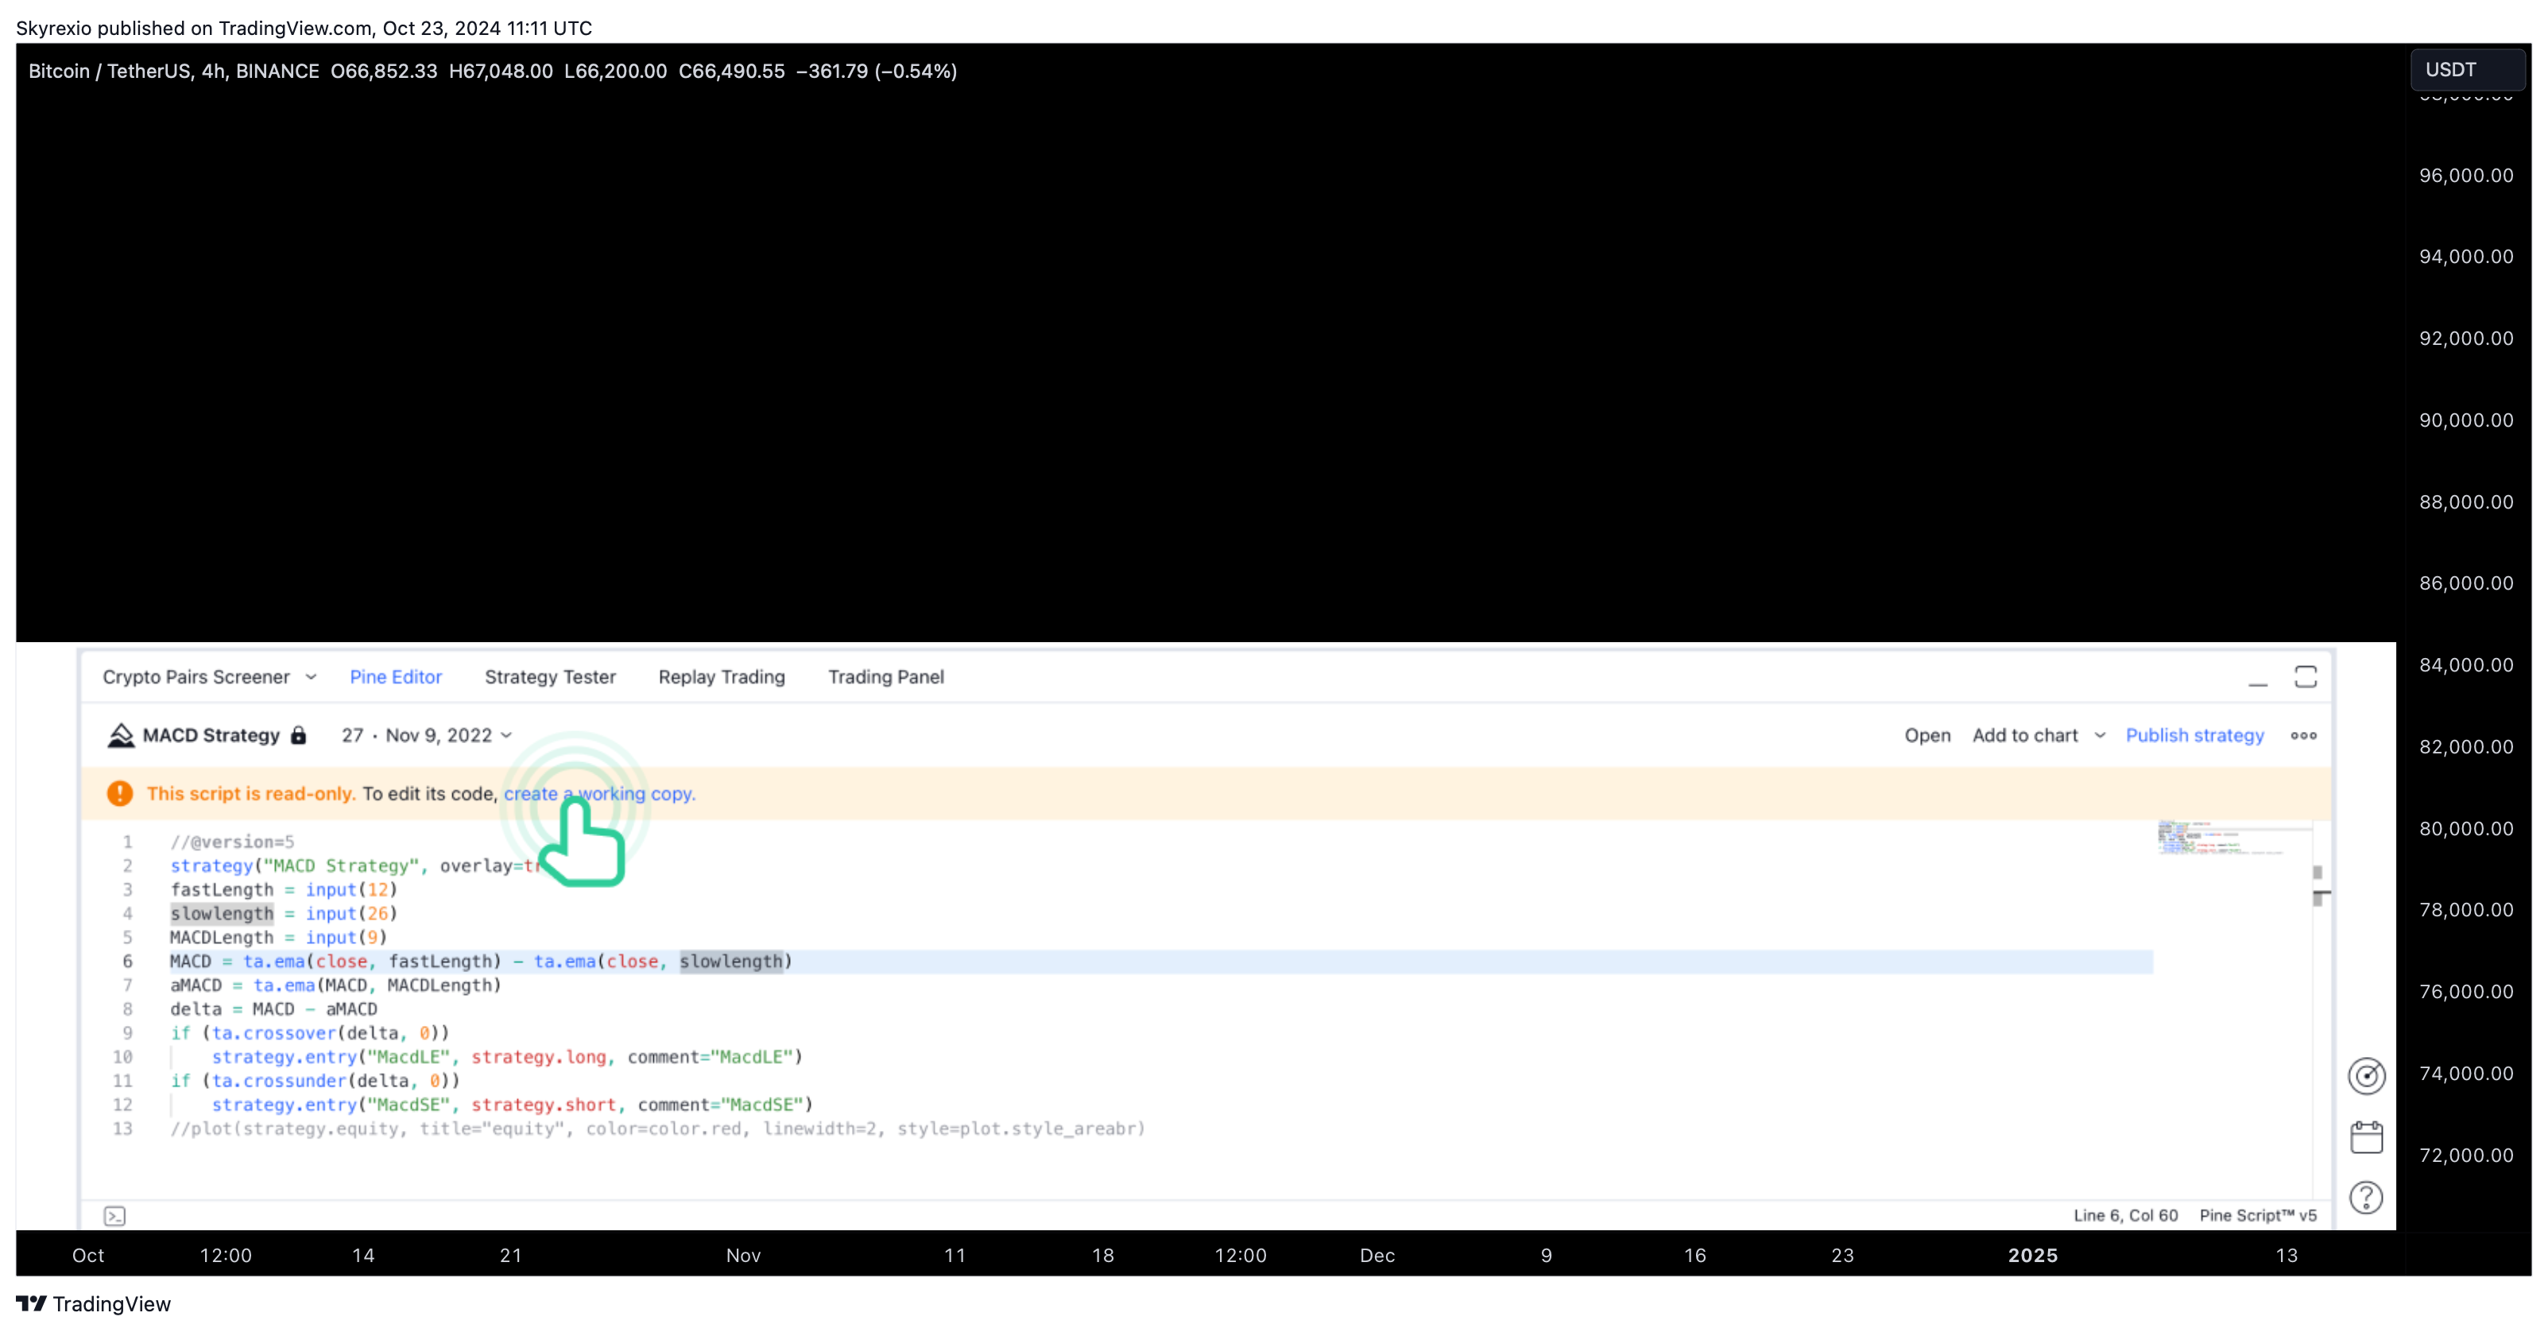Click the orange read-only warning icon
2548x1332 pixels.
pyautogui.click(x=120, y=794)
